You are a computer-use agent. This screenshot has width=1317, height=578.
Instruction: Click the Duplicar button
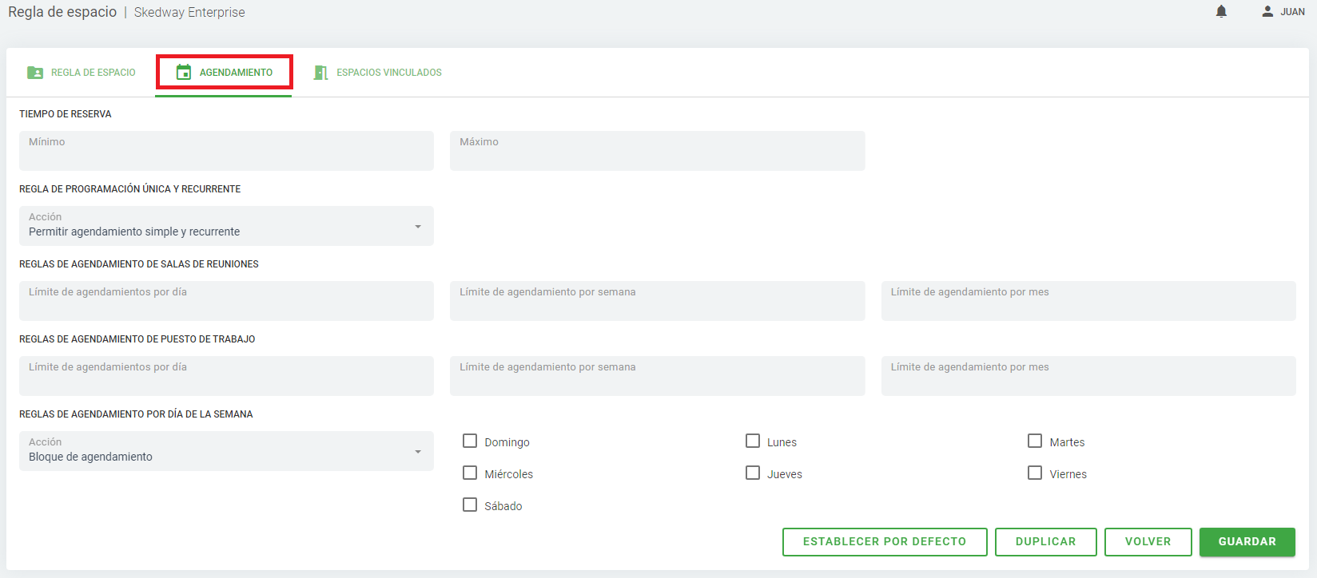[x=1045, y=541]
